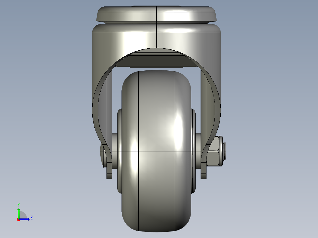Click the red origin point of the triad
Viewport: 318px width, 238px height.
(18, 220)
